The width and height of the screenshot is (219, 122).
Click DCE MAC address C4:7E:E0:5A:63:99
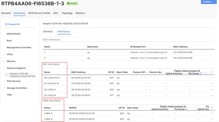point(183,52)
